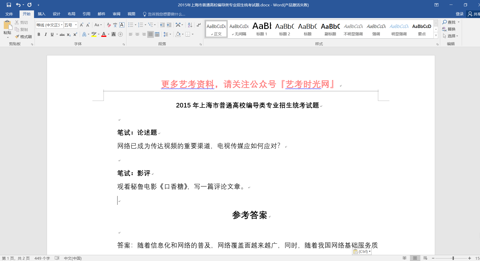Expand the line spacing dropdown
Image resolution: width=480 pixels, height=261 pixels.
(170, 34)
